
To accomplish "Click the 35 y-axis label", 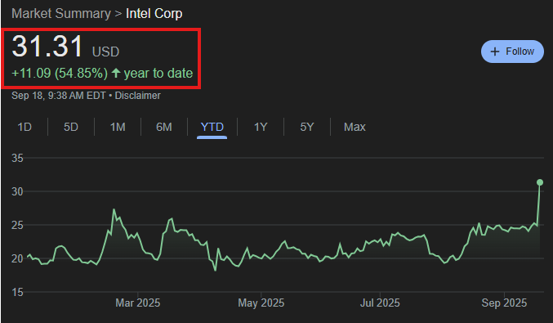I will point(17,158).
